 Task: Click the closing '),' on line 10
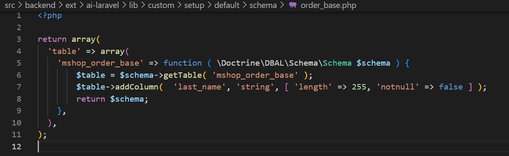52,123
